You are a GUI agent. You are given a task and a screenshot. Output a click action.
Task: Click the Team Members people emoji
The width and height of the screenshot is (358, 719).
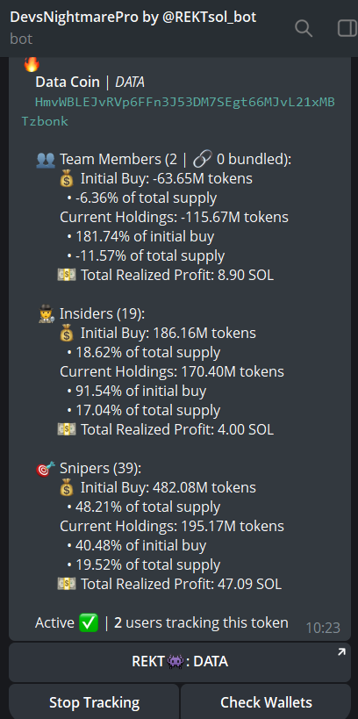coord(46,160)
